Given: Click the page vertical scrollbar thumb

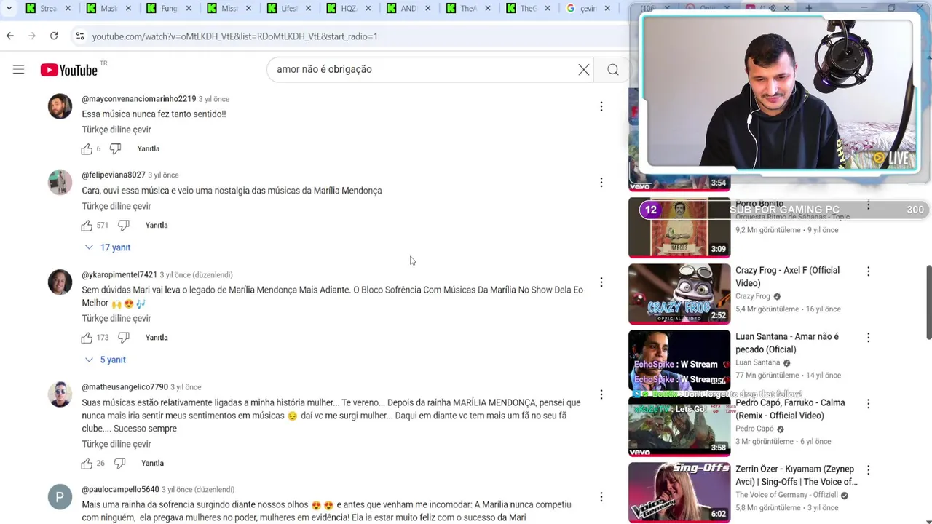Looking at the screenshot, I should [x=928, y=302].
